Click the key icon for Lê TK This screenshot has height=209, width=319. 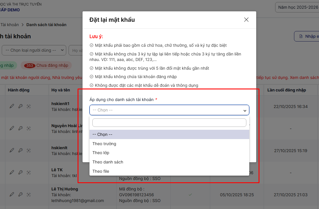pyautogui.click(x=20, y=172)
